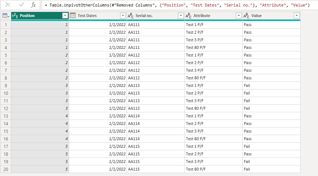Open the Test Dates column filter dropdown

coord(123,16)
